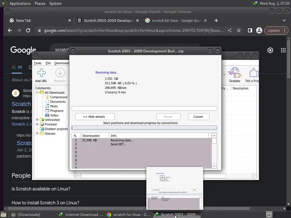Screen dimensions: 291x218
Task: Open the System menu
Action: pos(55,3)
